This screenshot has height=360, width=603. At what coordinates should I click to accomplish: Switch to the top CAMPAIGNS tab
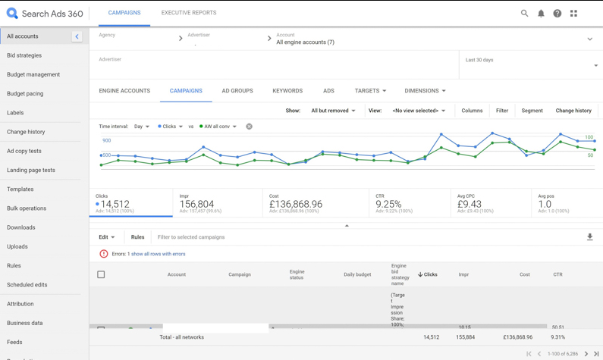point(124,13)
